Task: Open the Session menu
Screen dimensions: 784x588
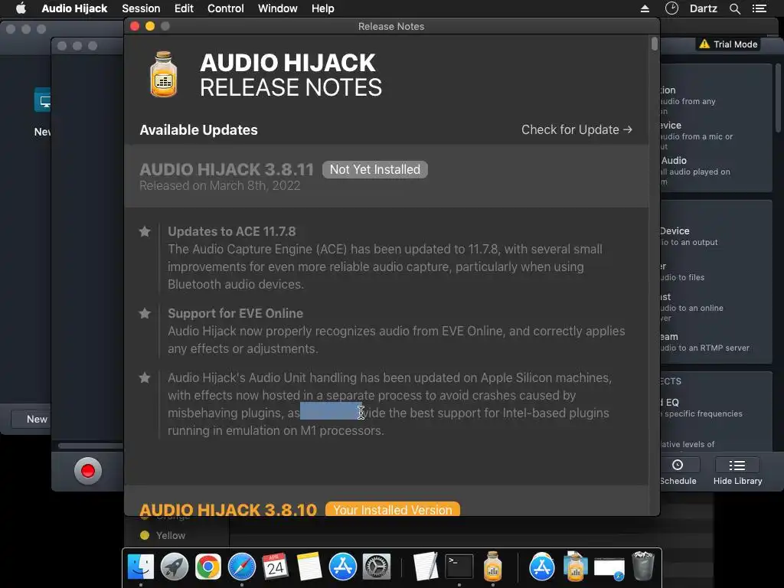Action: coord(141,8)
